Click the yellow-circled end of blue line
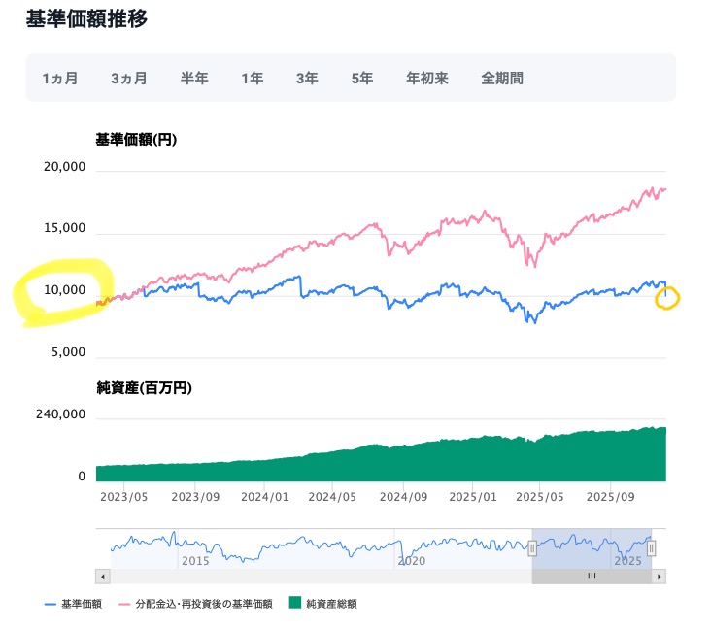Screen dimensions: 711x627 pyautogui.click(x=666, y=297)
